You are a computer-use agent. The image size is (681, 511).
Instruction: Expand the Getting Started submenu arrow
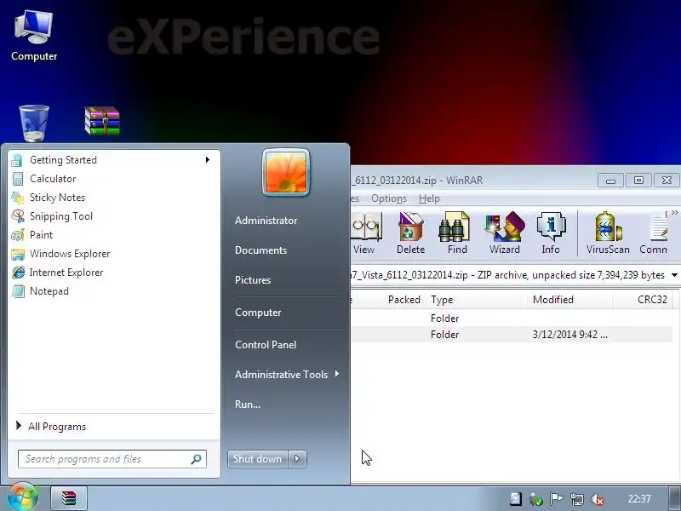tap(208, 160)
